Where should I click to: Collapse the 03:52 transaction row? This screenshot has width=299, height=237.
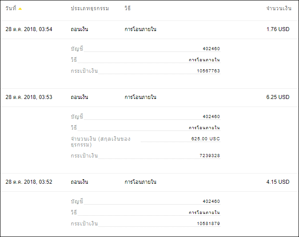pos(149,182)
